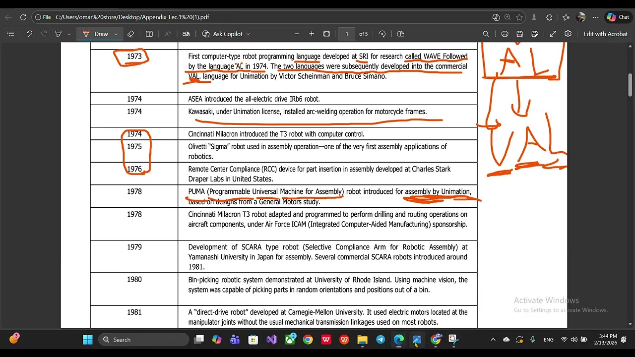
Task: Switch to page view layout
Action: tap(401, 34)
